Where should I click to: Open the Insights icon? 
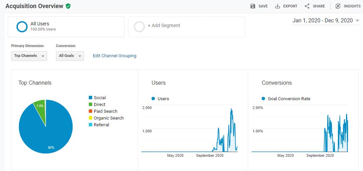coord(338,6)
